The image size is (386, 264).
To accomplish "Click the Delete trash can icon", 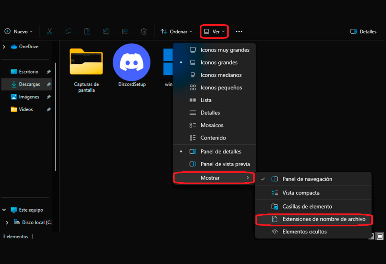I will [x=144, y=32].
